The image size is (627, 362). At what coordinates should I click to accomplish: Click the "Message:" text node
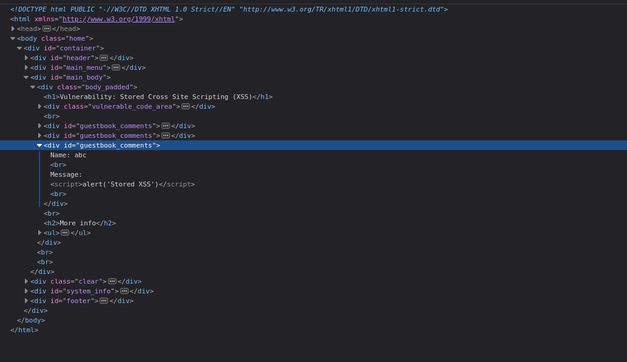click(x=66, y=174)
